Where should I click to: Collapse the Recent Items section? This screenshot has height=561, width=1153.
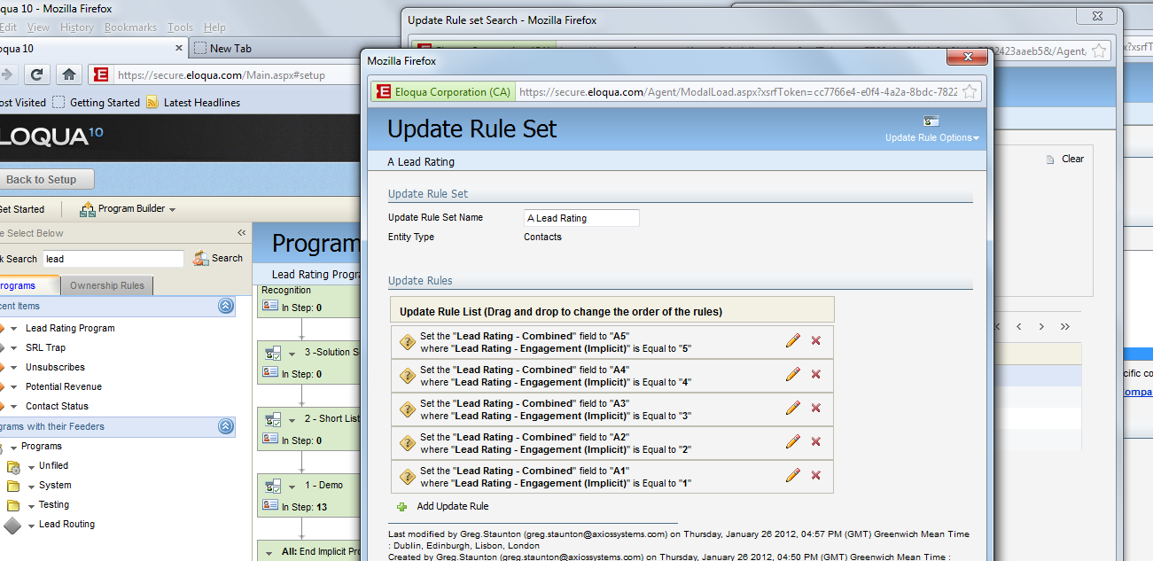coord(226,306)
